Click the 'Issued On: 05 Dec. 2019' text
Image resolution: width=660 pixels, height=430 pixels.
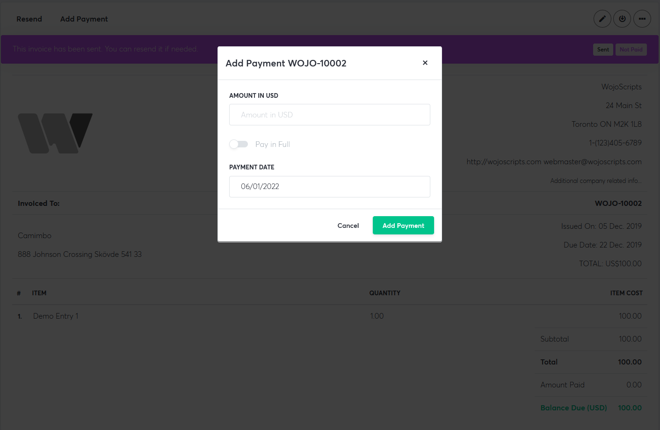(x=602, y=226)
